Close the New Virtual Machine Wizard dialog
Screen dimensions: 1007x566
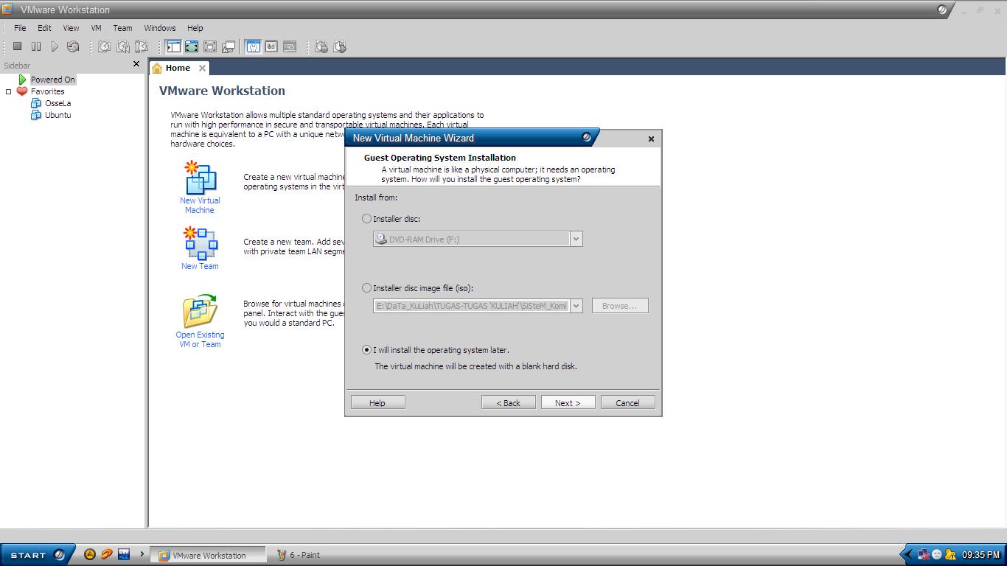tap(651, 139)
